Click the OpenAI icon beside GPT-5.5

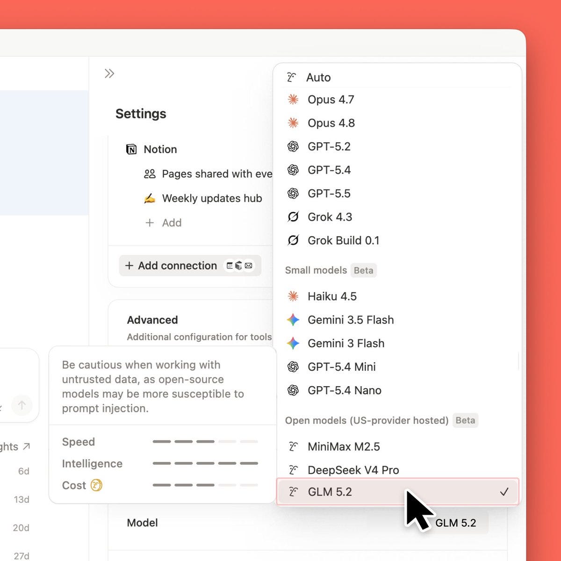293,193
